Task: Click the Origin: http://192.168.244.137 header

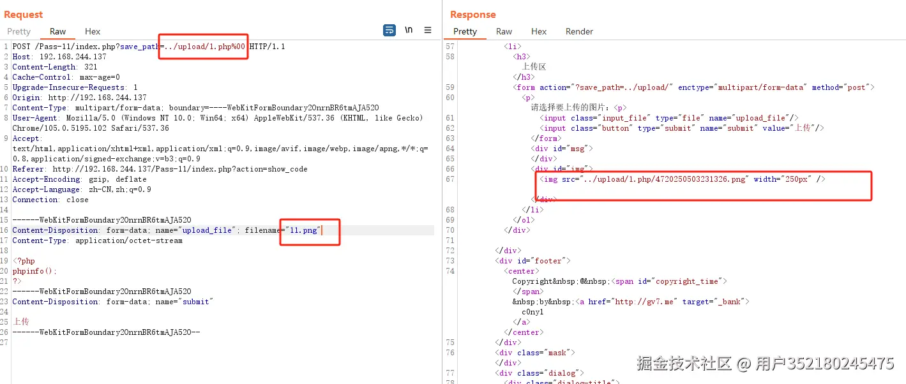Action: [79, 98]
